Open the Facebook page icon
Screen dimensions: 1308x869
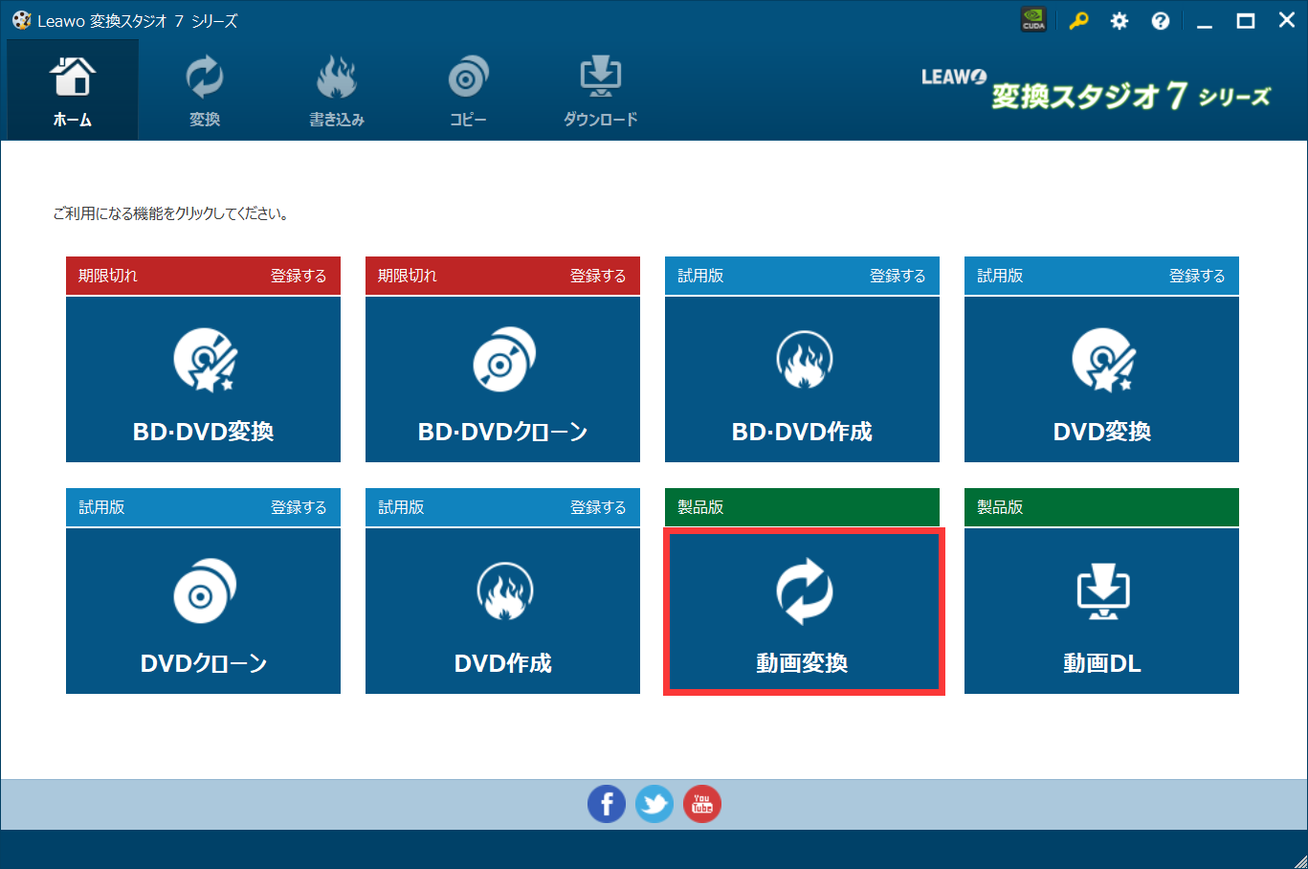click(x=607, y=805)
